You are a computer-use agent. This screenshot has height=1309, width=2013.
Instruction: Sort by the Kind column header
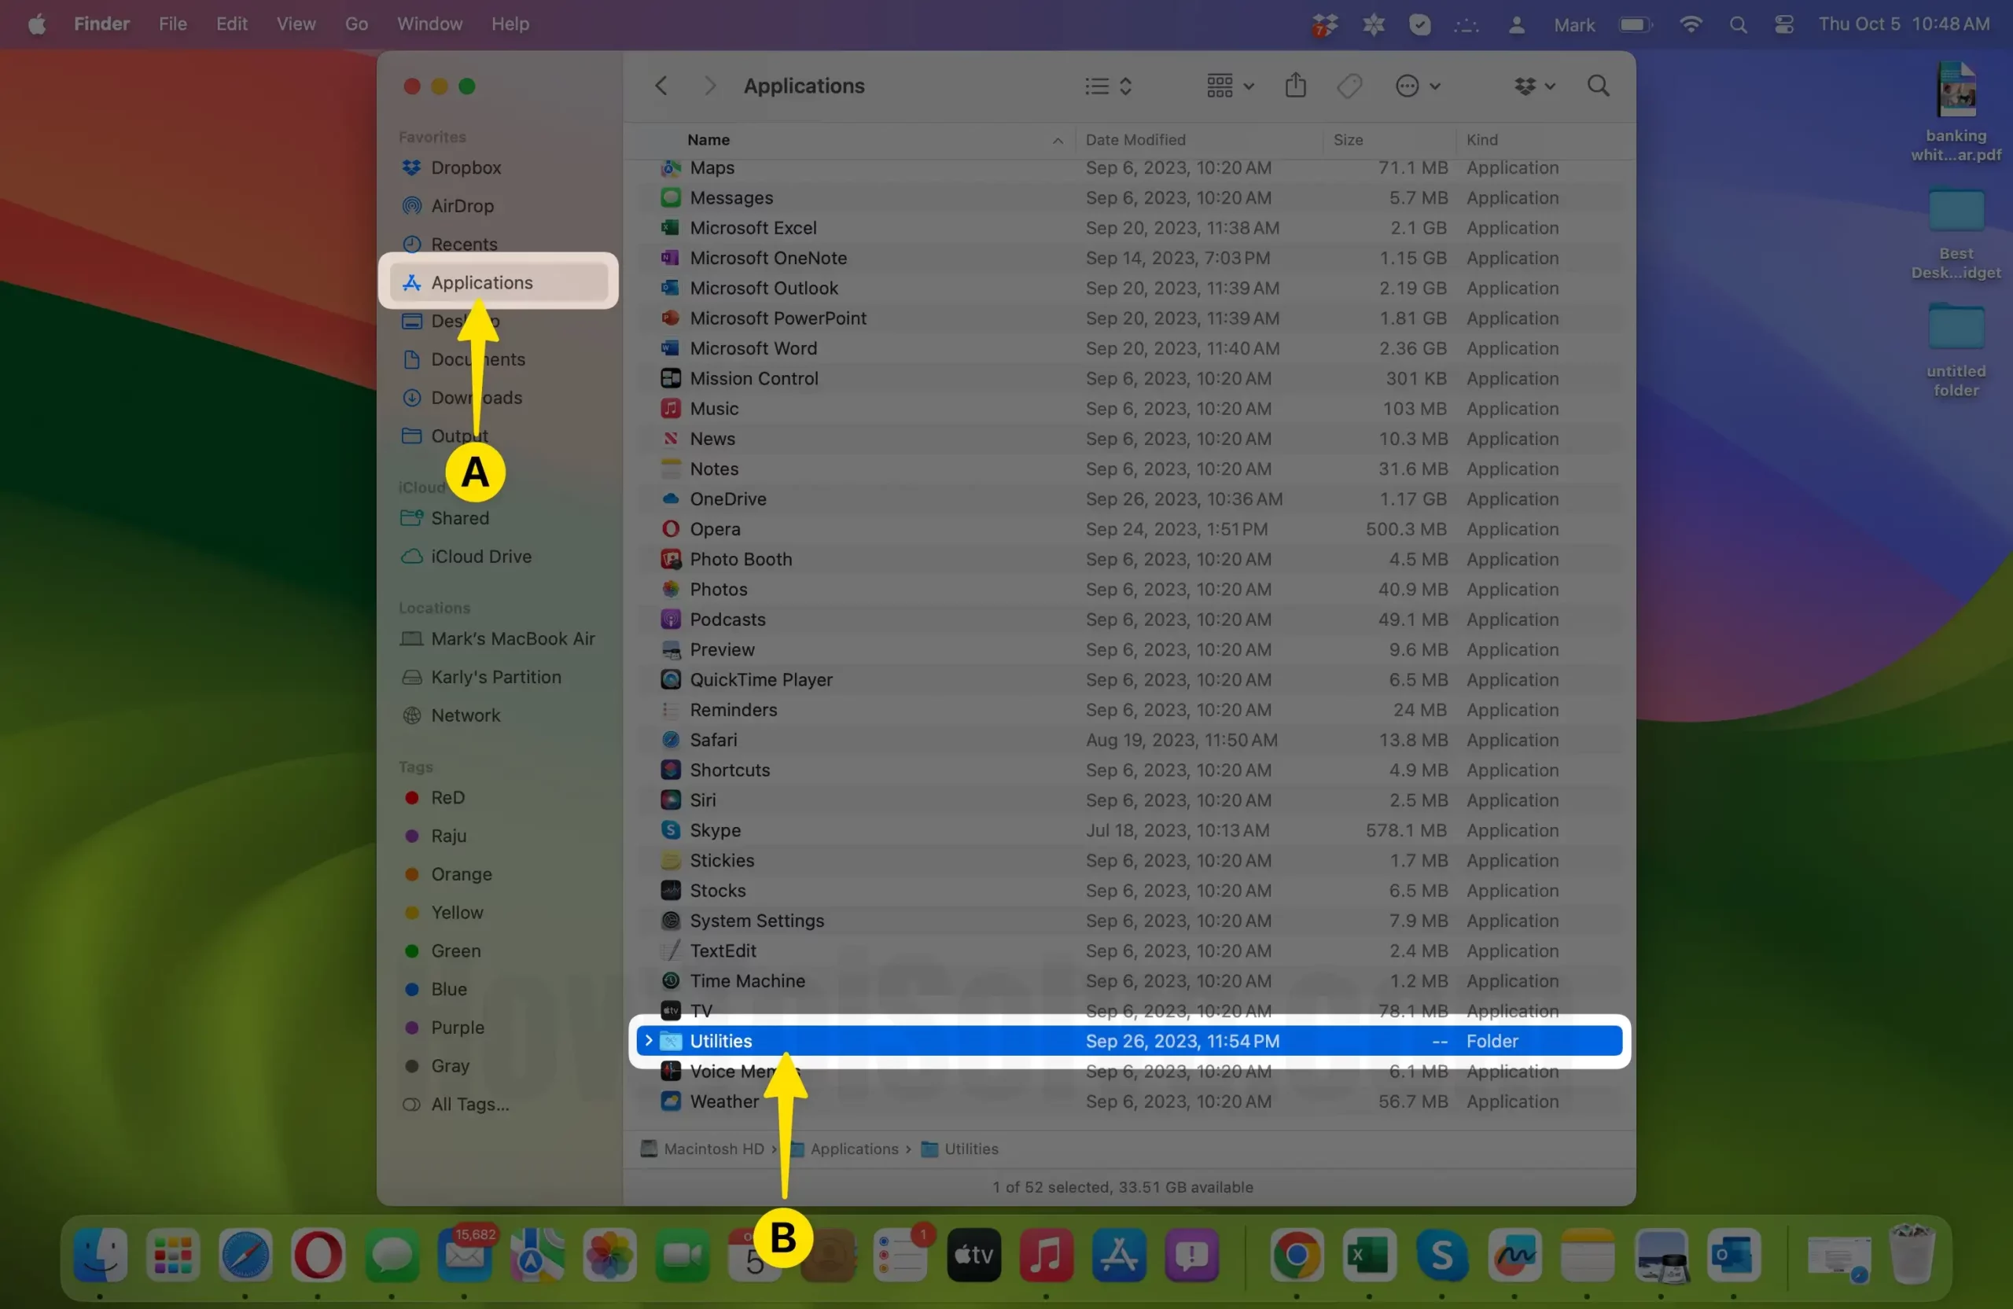pyautogui.click(x=1481, y=139)
